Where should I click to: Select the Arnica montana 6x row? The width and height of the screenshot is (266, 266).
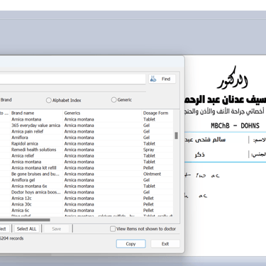coord(87,186)
